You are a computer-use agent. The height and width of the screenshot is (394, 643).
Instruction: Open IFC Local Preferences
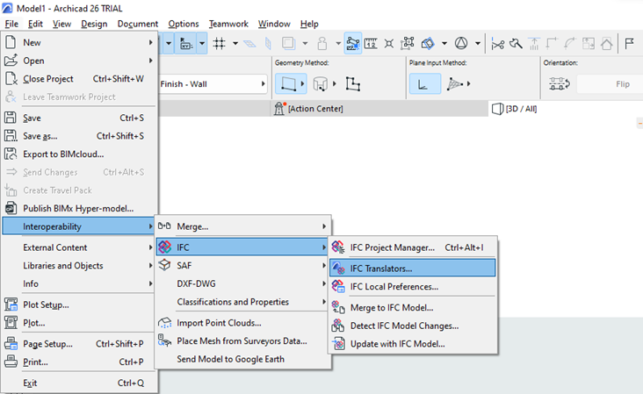(414, 287)
